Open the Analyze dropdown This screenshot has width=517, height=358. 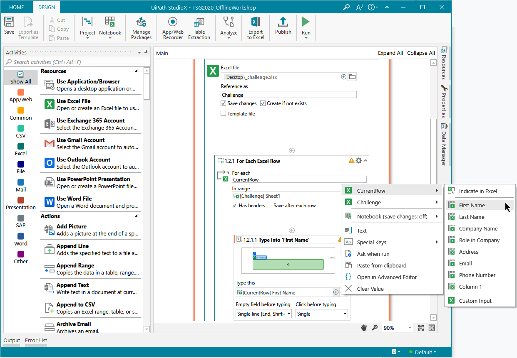(229, 29)
